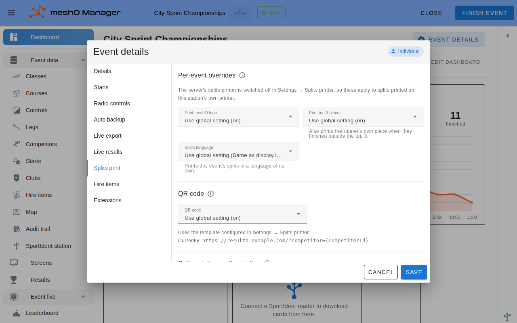This screenshot has height=323, width=517.
Task: Switch to the Details tab
Action: 129,71
